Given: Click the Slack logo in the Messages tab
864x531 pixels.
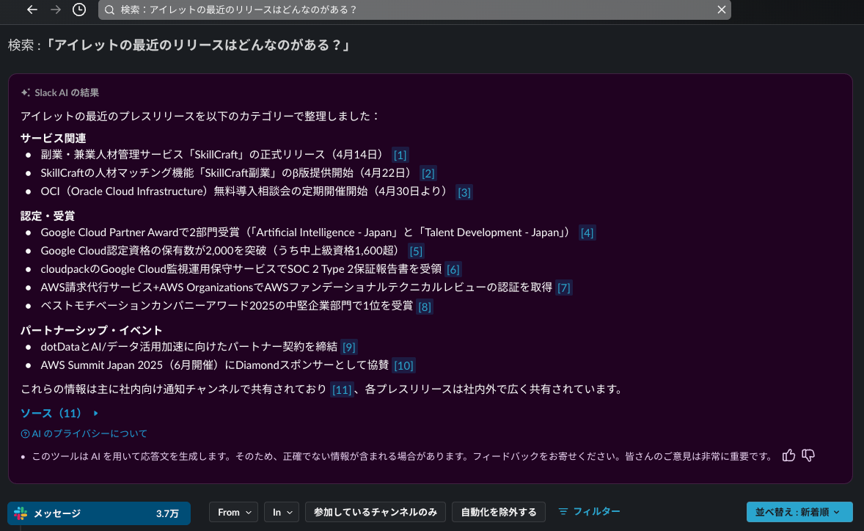Looking at the screenshot, I should pyautogui.click(x=21, y=513).
